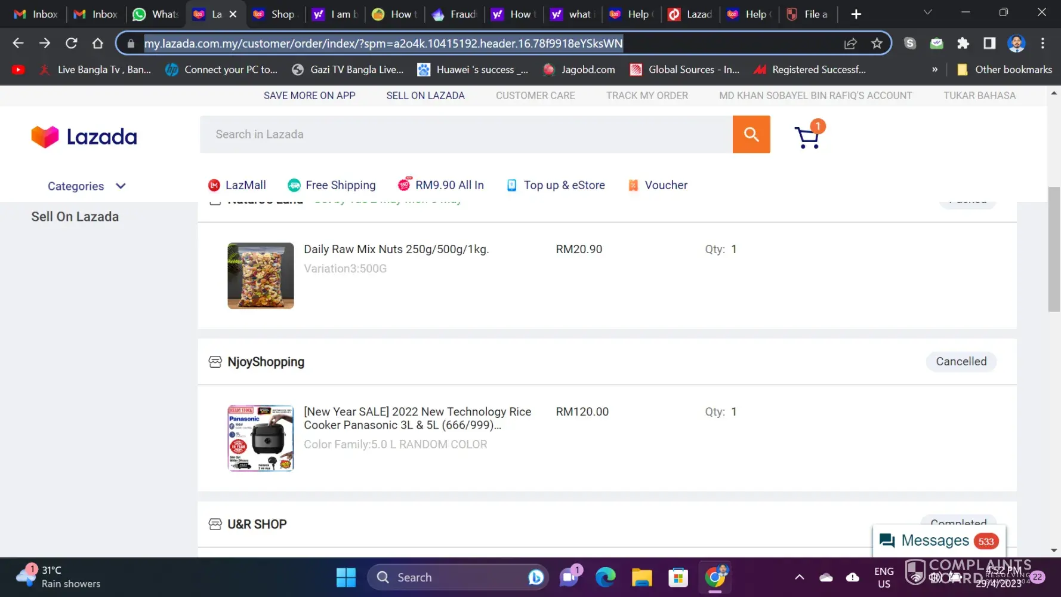Viewport: 1061px width, 597px height.
Task: Click the Search in Lazada field
Action: pos(466,134)
